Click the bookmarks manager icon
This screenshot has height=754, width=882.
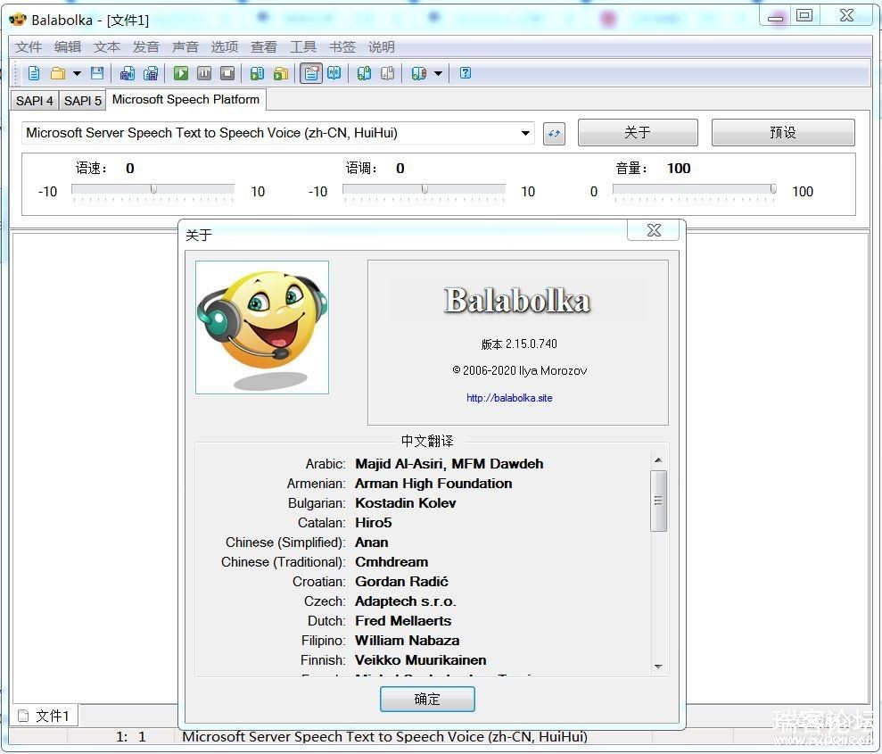(419, 73)
